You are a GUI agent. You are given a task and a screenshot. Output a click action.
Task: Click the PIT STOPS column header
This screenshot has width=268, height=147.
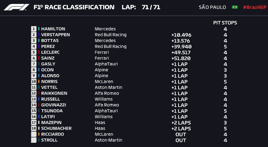pos(225,23)
